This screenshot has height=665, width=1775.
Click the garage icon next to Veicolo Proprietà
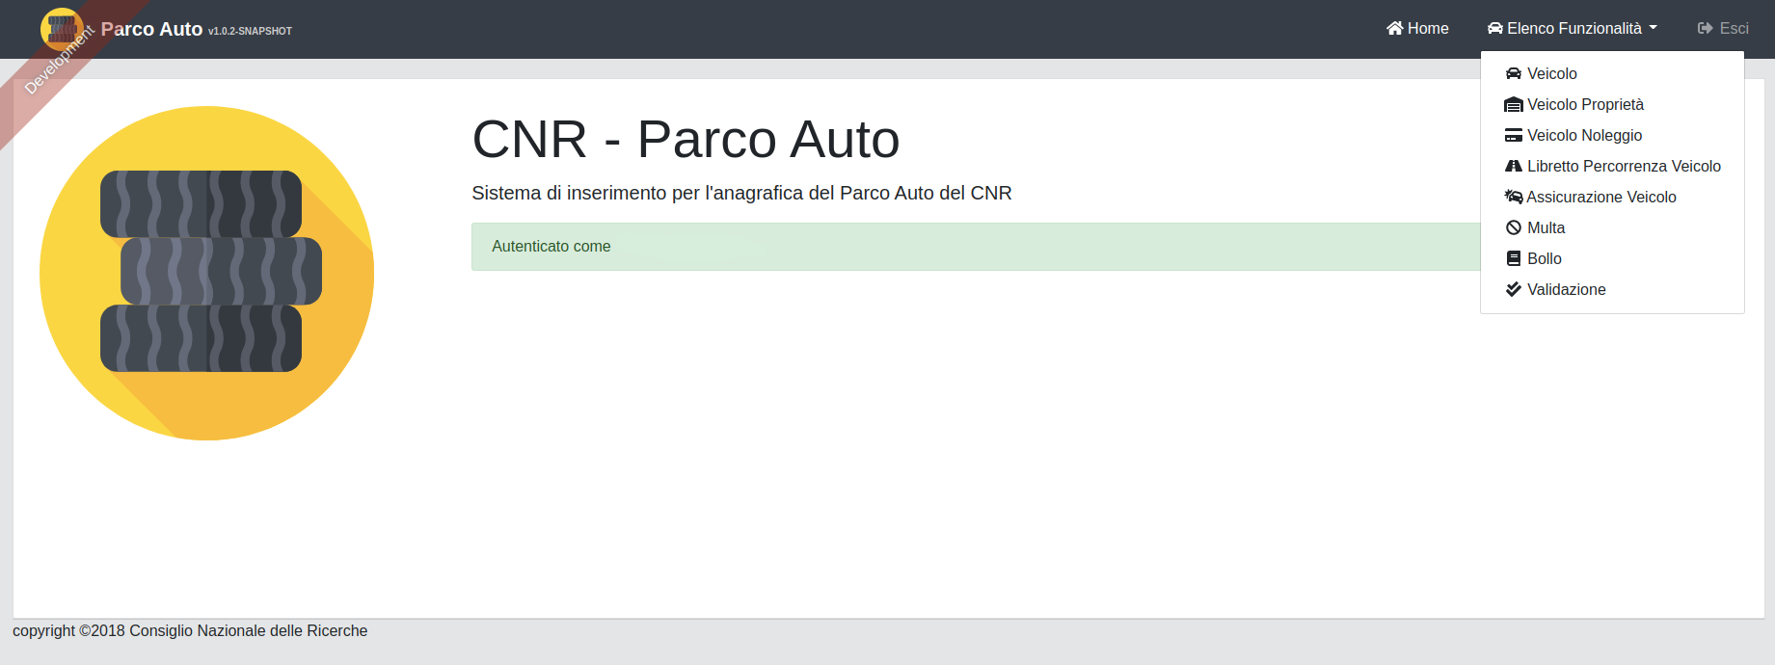1514,104
